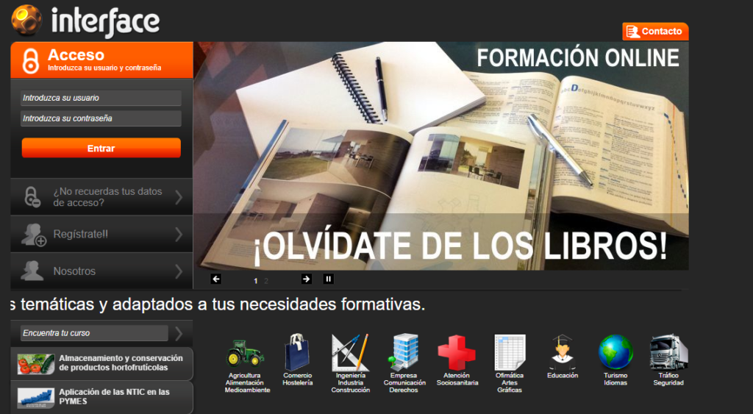Screen dimensions: 753x414
Task: Jump to slide 2 in banner pager
Action: coord(266,281)
